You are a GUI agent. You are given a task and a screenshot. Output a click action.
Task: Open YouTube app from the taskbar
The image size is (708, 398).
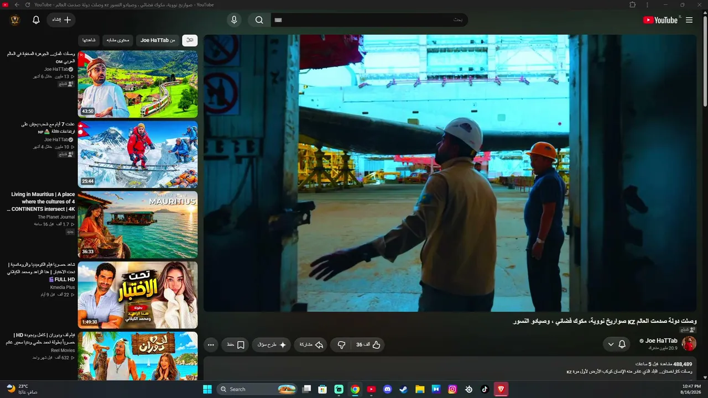click(371, 389)
